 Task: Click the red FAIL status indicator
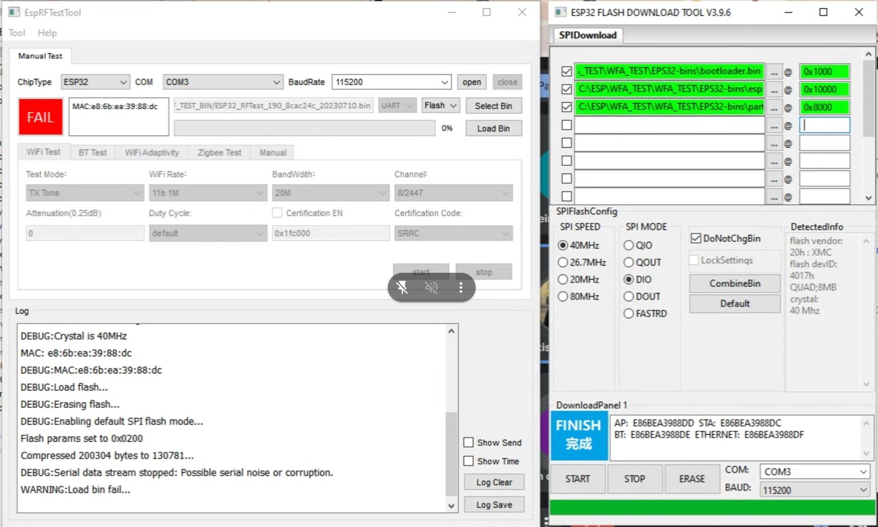coord(41,117)
